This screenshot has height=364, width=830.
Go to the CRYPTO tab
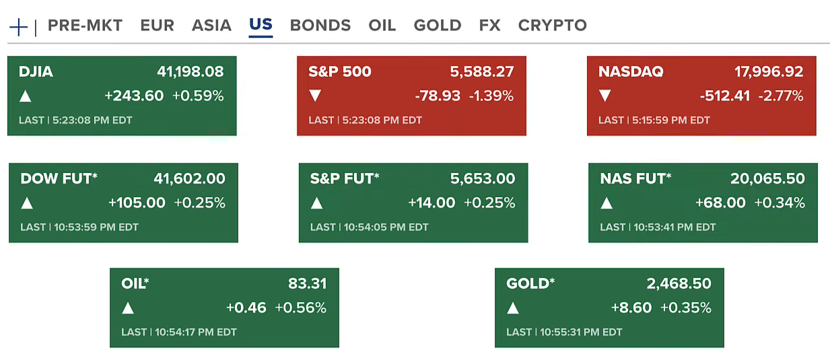point(552,26)
